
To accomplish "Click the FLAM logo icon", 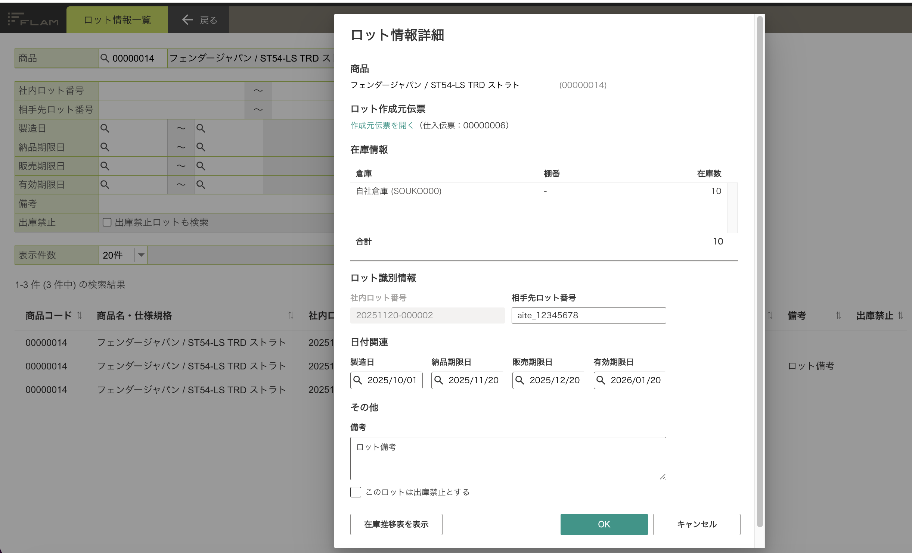I will [33, 19].
